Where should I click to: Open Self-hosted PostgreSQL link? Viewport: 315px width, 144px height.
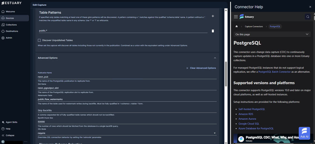pos(252,109)
